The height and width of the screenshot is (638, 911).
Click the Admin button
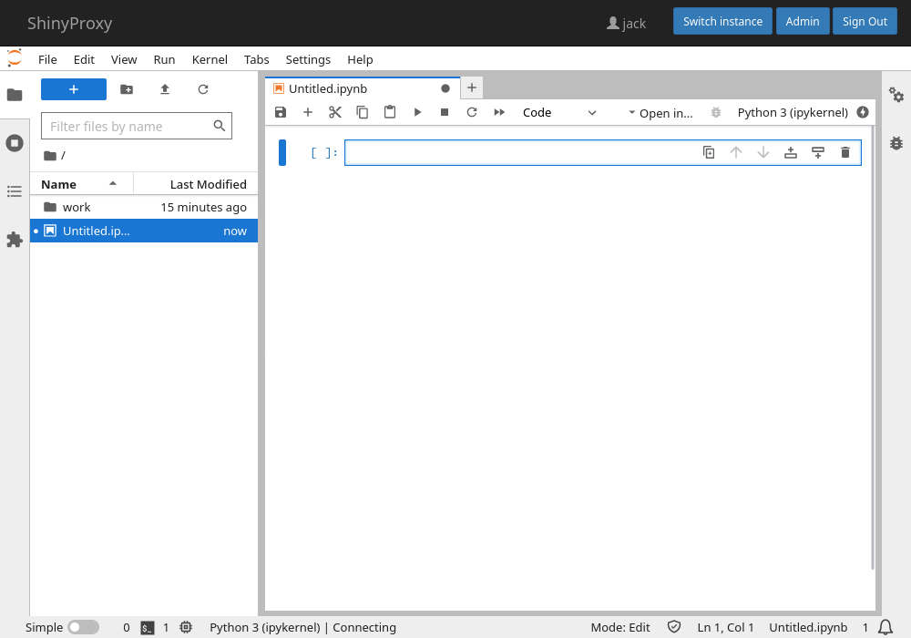pyautogui.click(x=803, y=22)
